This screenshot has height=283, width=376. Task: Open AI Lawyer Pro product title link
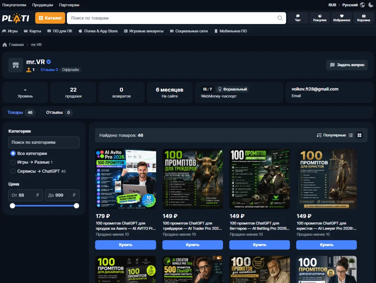point(327,226)
